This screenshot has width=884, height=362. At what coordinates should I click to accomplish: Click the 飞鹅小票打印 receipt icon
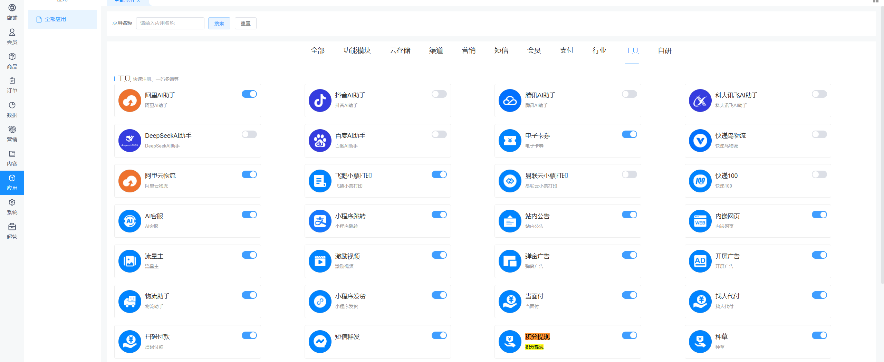coord(320,181)
